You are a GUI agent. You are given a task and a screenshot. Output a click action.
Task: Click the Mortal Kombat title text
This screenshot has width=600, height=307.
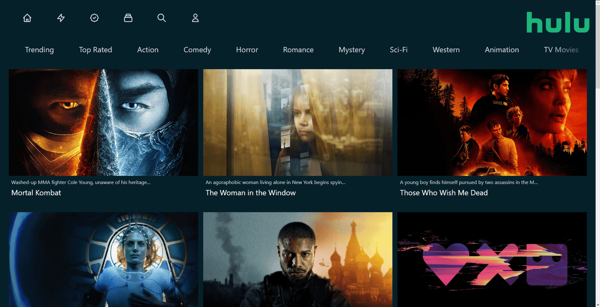click(36, 193)
